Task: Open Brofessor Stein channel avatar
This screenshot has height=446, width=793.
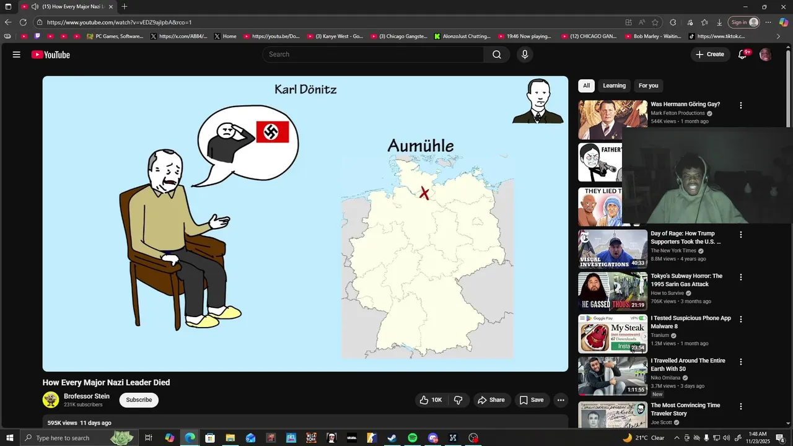Action: 51,400
